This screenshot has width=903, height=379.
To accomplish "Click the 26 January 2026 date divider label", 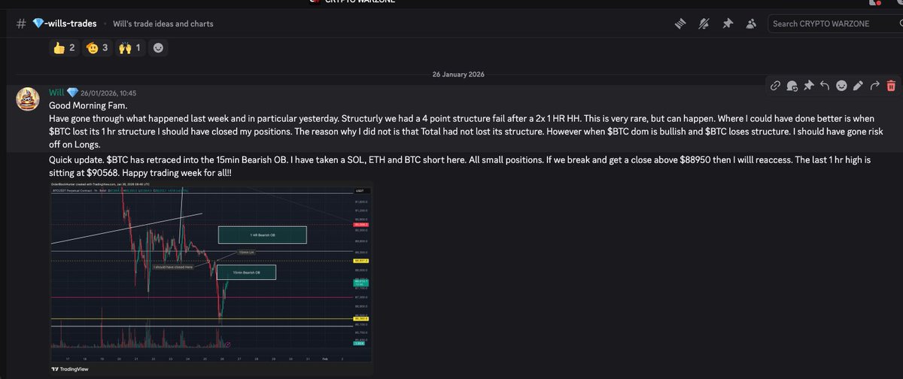I will tap(458, 74).
